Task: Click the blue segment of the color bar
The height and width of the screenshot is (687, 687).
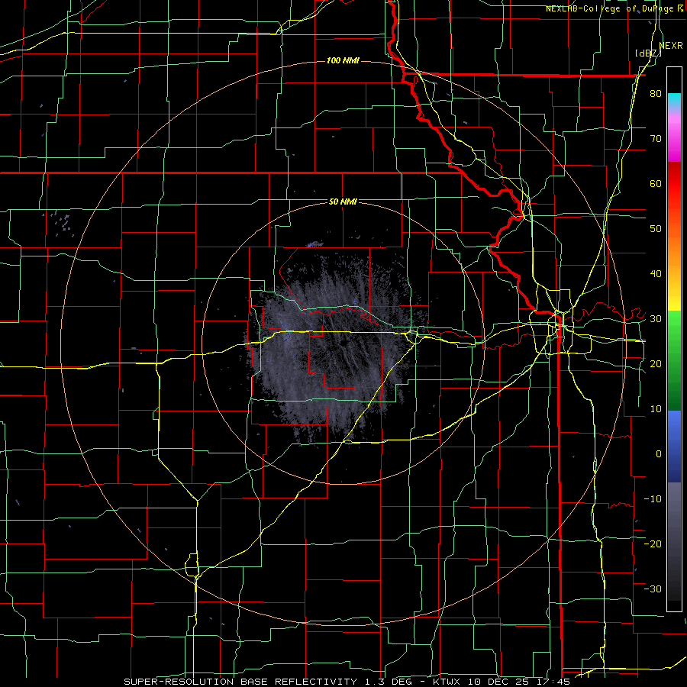Action: click(x=674, y=446)
